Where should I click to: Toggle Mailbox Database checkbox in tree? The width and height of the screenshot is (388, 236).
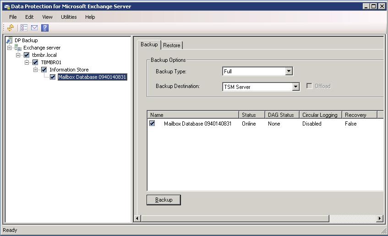pos(53,77)
